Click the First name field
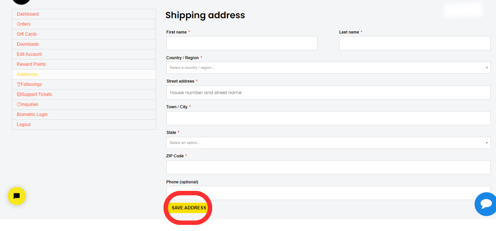This screenshot has height=231, width=496. coord(242,43)
